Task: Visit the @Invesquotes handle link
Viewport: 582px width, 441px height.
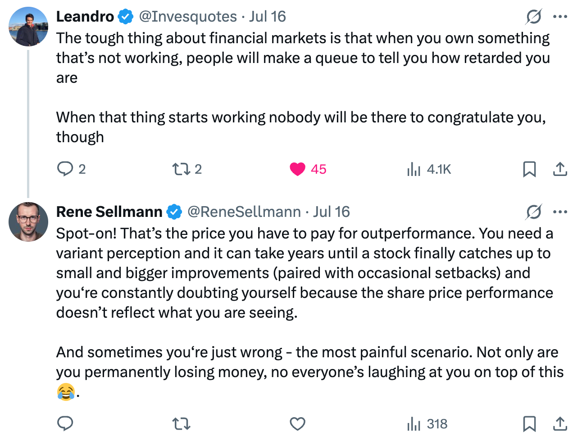Action: 188,17
